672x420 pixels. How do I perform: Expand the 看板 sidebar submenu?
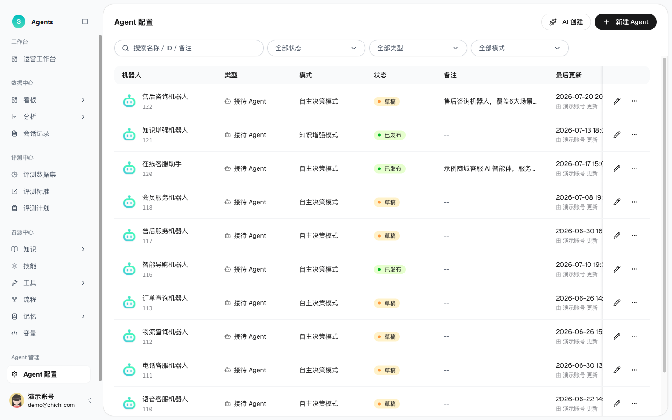click(83, 100)
